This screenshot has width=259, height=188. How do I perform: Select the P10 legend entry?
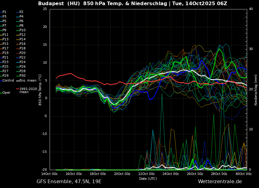[x=23, y=30]
